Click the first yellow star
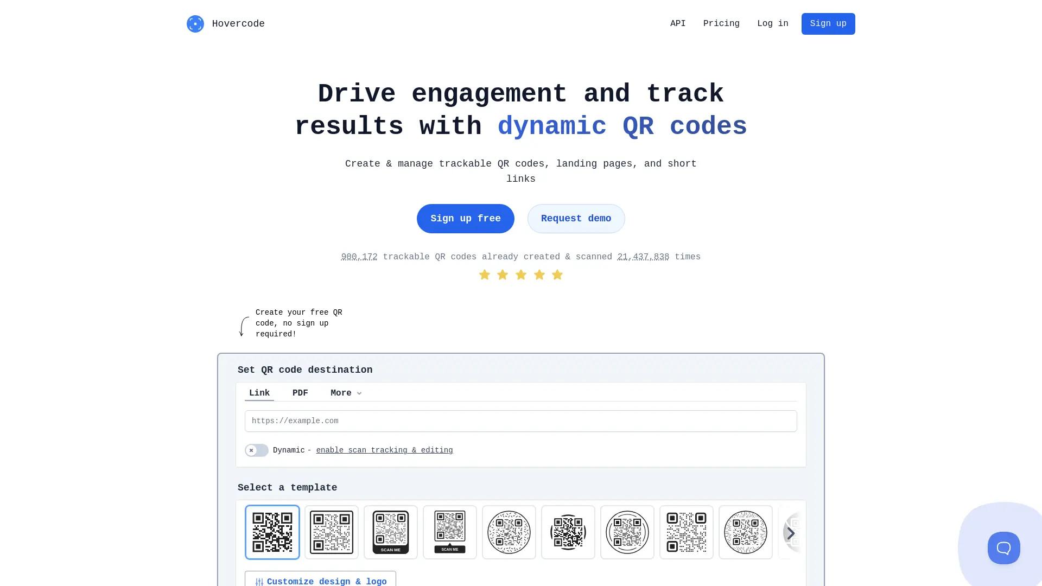The height and width of the screenshot is (586, 1042). (x=485, y=275)
